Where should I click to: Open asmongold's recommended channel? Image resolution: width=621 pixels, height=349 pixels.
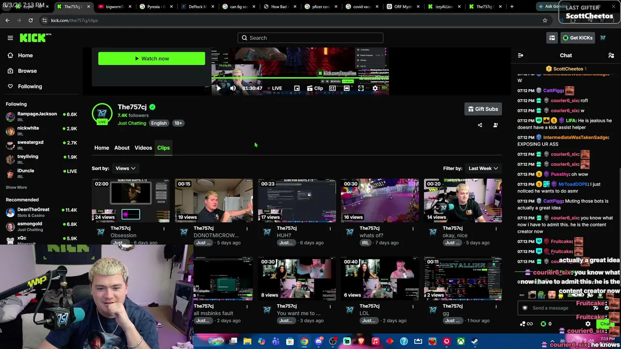41,226
